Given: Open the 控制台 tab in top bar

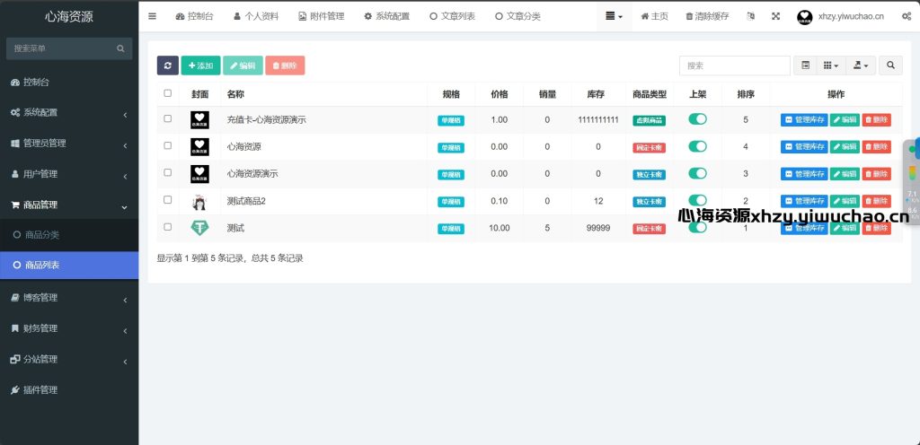Looking at the screenshot, I should coord(194,16).
